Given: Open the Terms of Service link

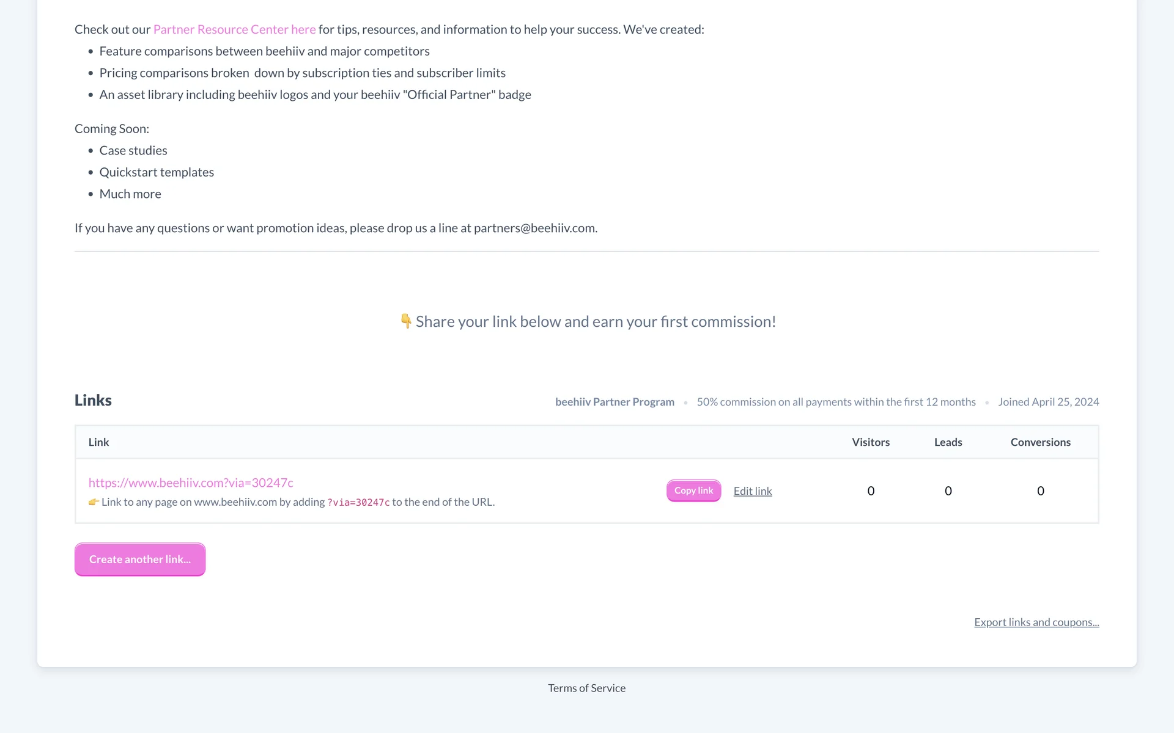Looking at the screenshot, I should click(x=586, y=688).
